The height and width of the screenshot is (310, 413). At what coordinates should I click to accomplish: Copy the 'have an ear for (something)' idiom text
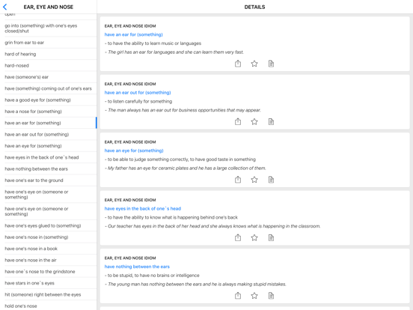(x=271, y=64)
